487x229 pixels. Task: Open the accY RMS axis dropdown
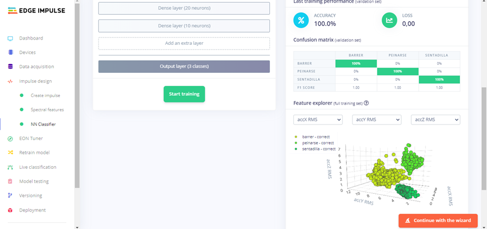[x=376, y=120]
